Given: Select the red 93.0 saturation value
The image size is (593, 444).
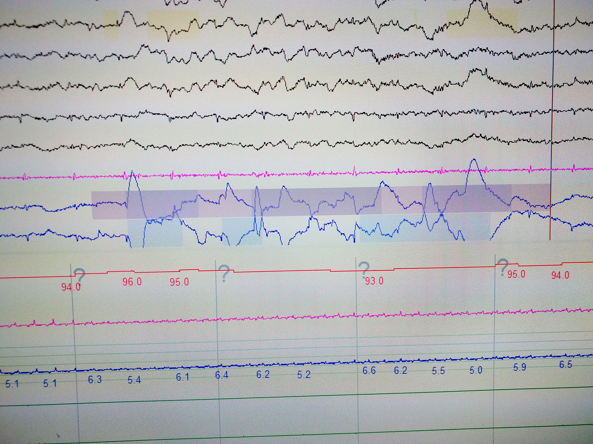Looking at the screenshot, I should click(374, 281).
